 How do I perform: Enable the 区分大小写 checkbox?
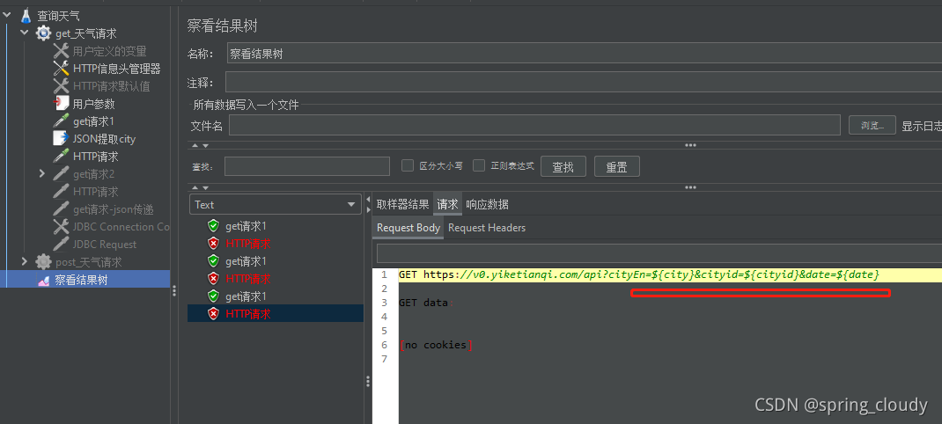tap(408, 165)
